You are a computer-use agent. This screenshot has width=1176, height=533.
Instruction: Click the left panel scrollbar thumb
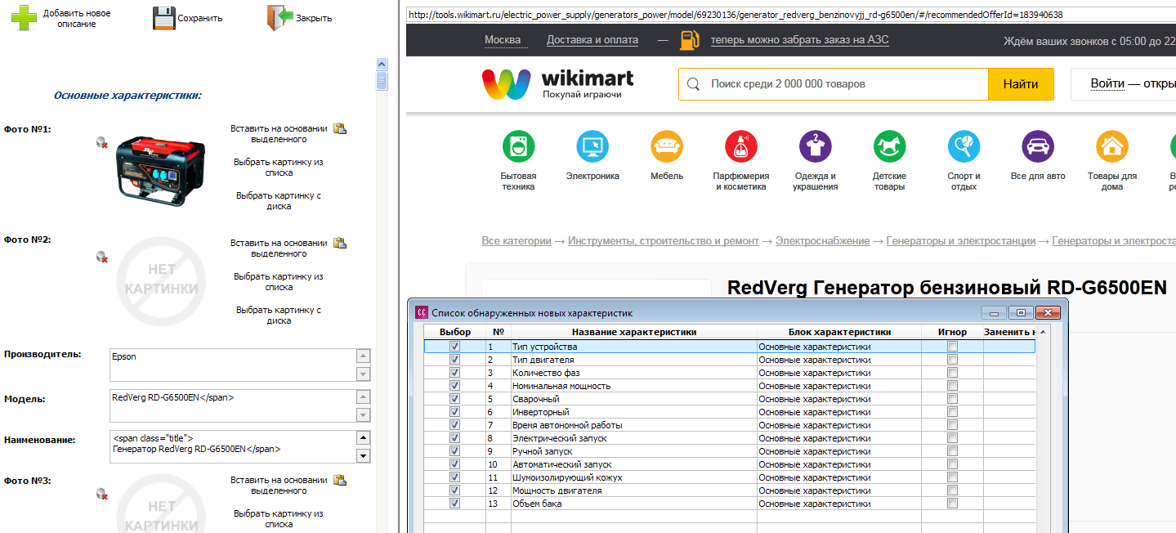382,81
